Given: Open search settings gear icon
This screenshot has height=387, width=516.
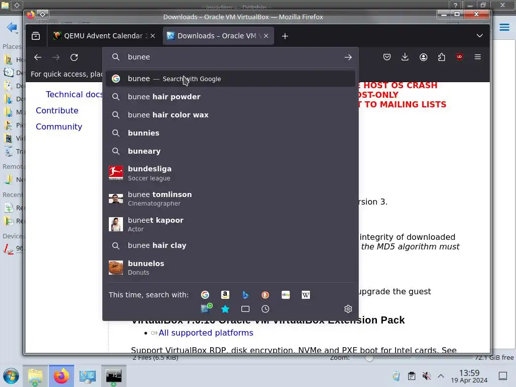Looking at the screenshot, I should pyautogui.click(x=348, y=309).
